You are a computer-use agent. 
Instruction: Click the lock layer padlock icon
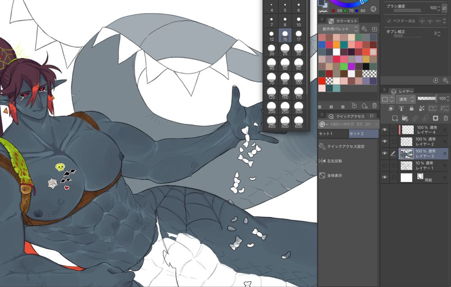coord(411,108)
